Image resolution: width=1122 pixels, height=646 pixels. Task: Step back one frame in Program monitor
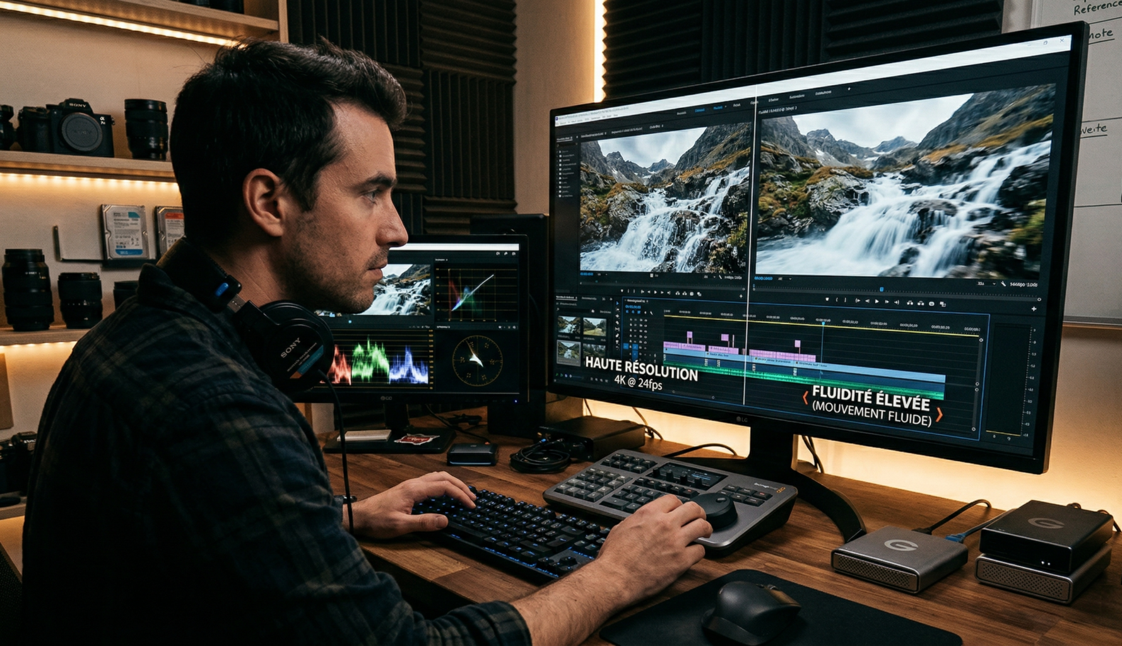click(867, 302)
